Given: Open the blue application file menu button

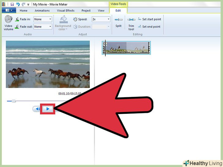Looking at the screenshot, I should point(9,10).
